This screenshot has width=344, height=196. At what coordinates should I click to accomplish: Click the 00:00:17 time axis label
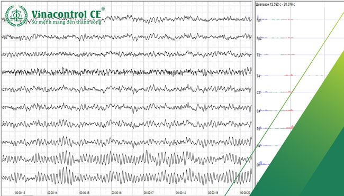click(x=149, y=193)
